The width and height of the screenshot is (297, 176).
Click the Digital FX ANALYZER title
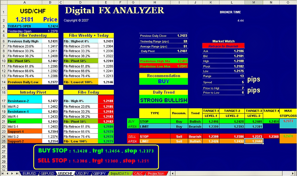pos(114,10)
